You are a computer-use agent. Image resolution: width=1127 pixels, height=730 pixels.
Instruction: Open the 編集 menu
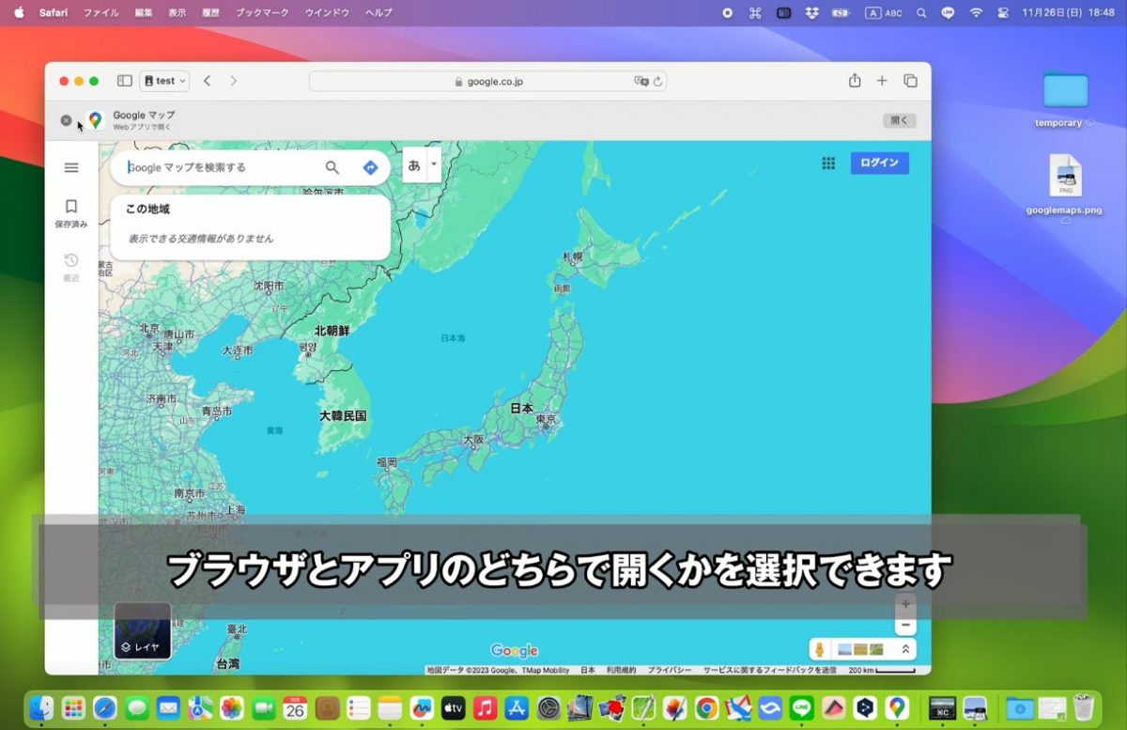coord(144,13)
